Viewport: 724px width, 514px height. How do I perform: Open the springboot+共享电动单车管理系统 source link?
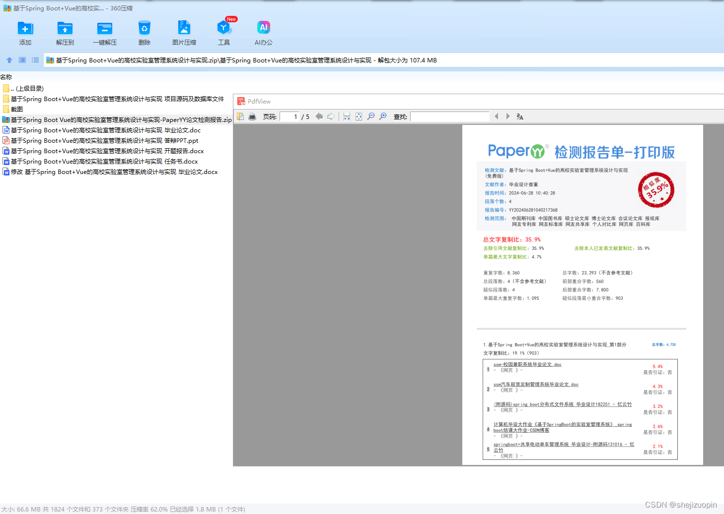click(564, 447)
